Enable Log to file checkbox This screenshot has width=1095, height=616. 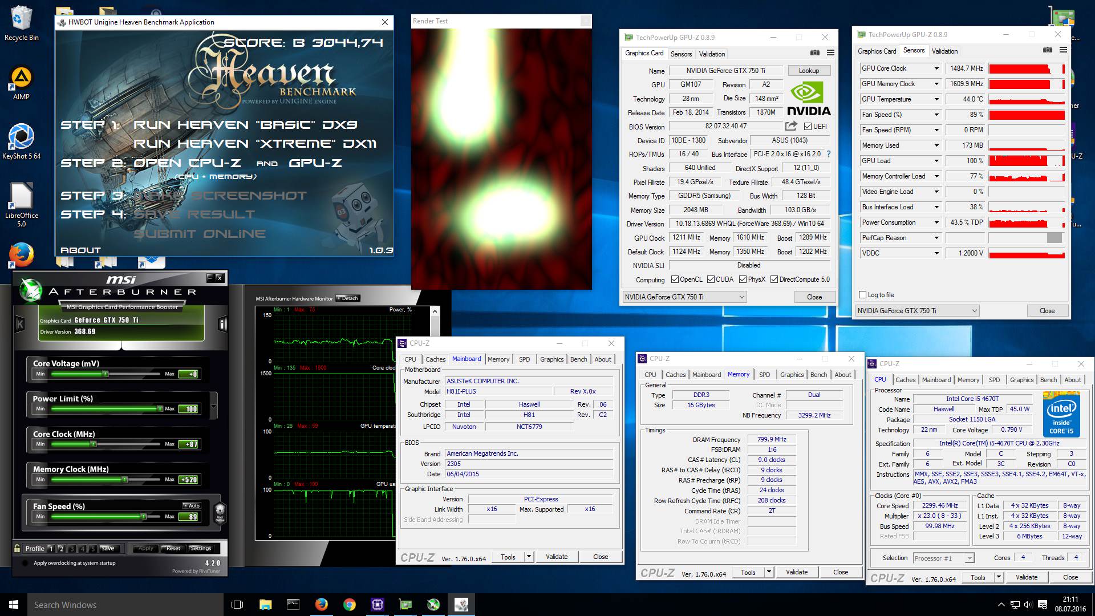coord(862,295)
